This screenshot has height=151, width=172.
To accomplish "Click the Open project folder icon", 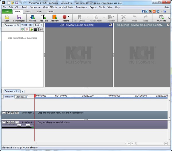I will (x=7, y=18).
